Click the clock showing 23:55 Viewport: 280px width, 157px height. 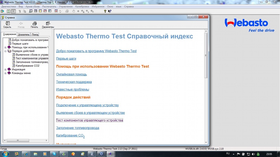pos(269,154)
